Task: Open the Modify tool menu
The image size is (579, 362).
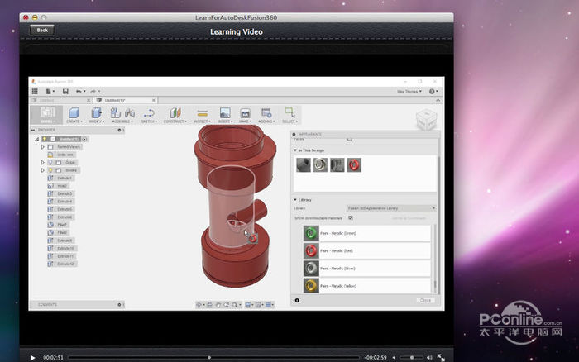Action: [x=98, y=113]
